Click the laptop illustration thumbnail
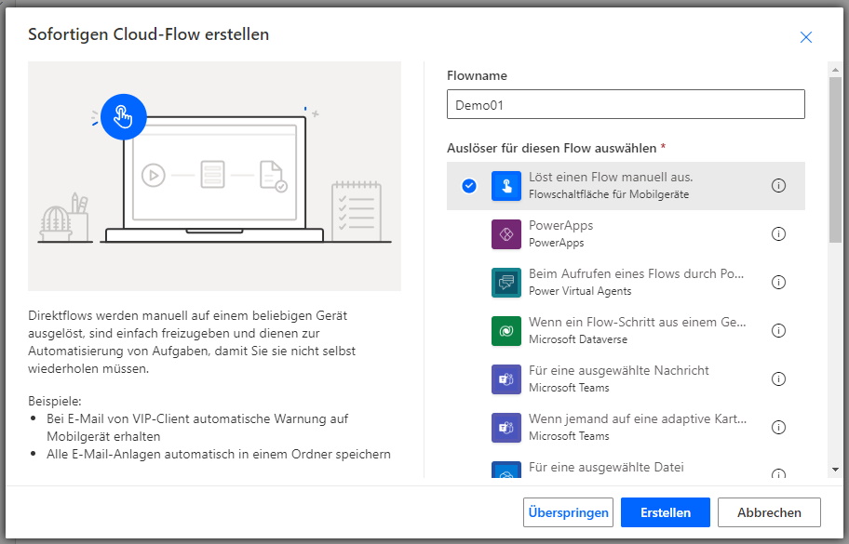The height and width of the screenshot is (544, 849). point(214,177)
